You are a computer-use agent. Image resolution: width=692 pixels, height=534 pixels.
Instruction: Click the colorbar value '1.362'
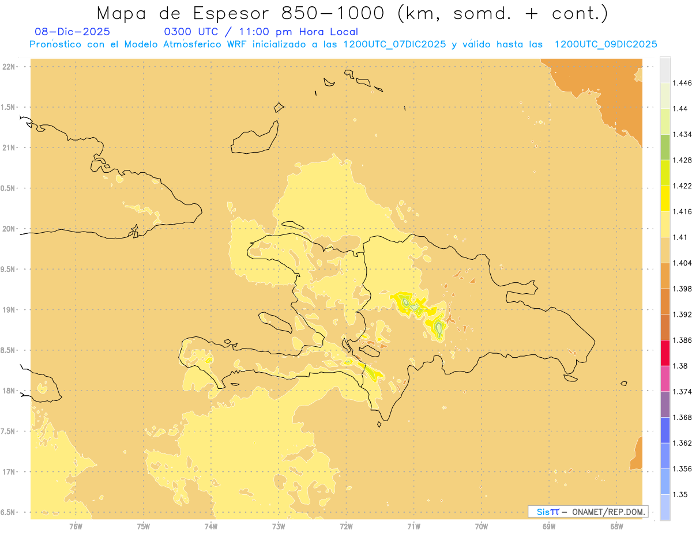(682, 443)
